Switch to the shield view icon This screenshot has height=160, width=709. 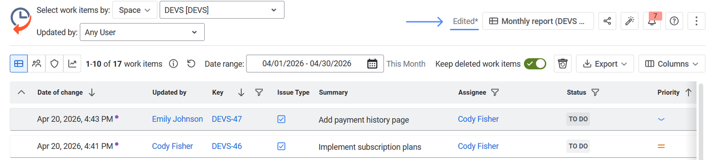(x=54, y=64)
